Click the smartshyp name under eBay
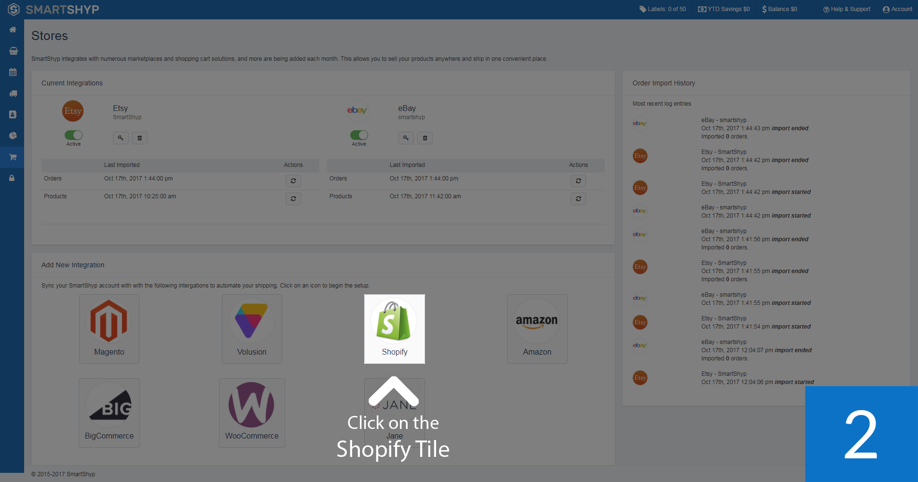Image resolution: width=918 pixels, height=482 pixels. (411, 117)
